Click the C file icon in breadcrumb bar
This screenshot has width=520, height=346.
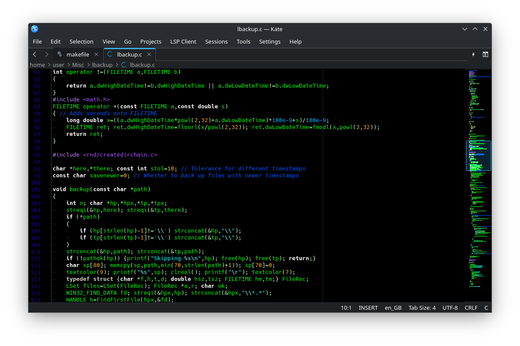tap(124, 65)
